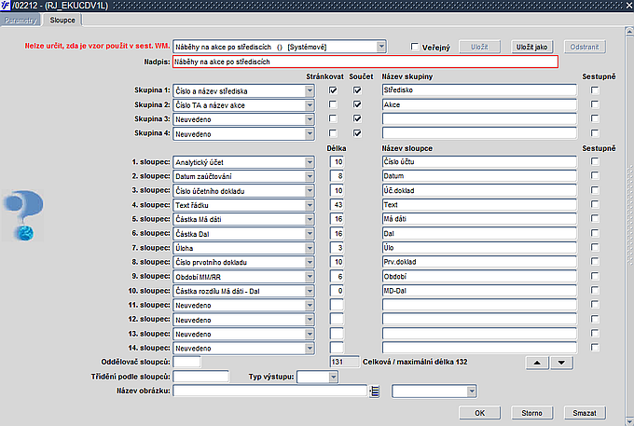Viewport: 634px width, 426px height.
Task: Enable Stránkovat for Skupina 2
Action: [333, 104]
